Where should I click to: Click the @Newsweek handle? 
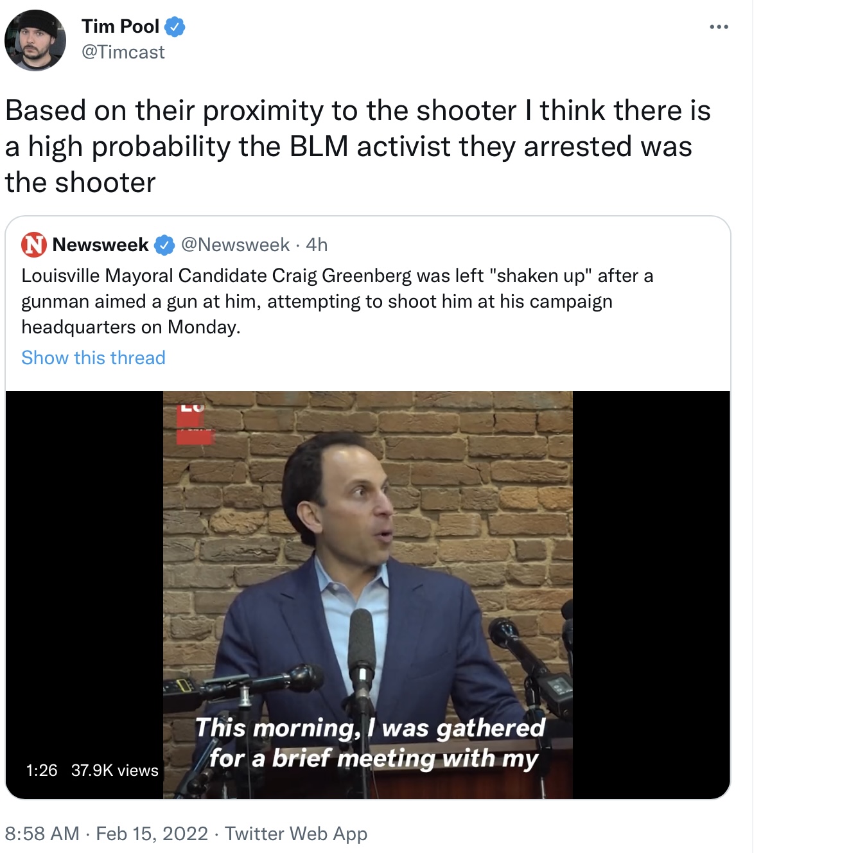click(x=235, y=245)
